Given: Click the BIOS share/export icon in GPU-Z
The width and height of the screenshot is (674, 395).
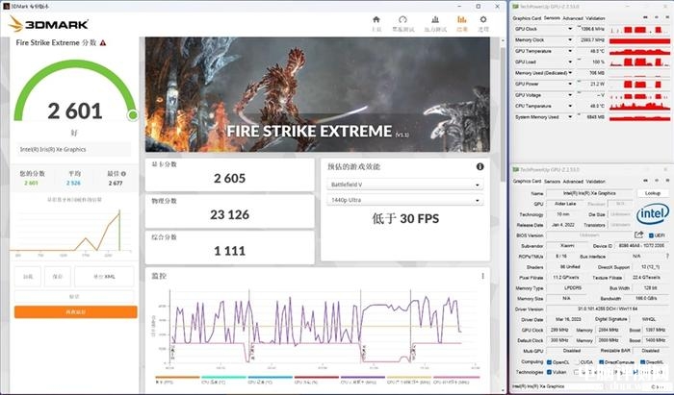Looking at the screenshot, I should 639,235.
